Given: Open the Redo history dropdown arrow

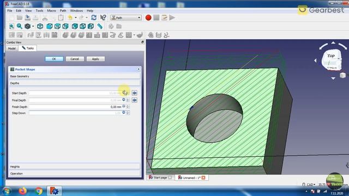Looking at the screenshot, I should [x=87, y=17].
